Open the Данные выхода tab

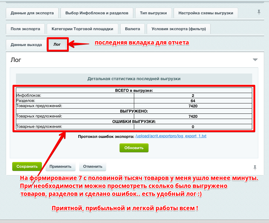[x=26, y=44]
